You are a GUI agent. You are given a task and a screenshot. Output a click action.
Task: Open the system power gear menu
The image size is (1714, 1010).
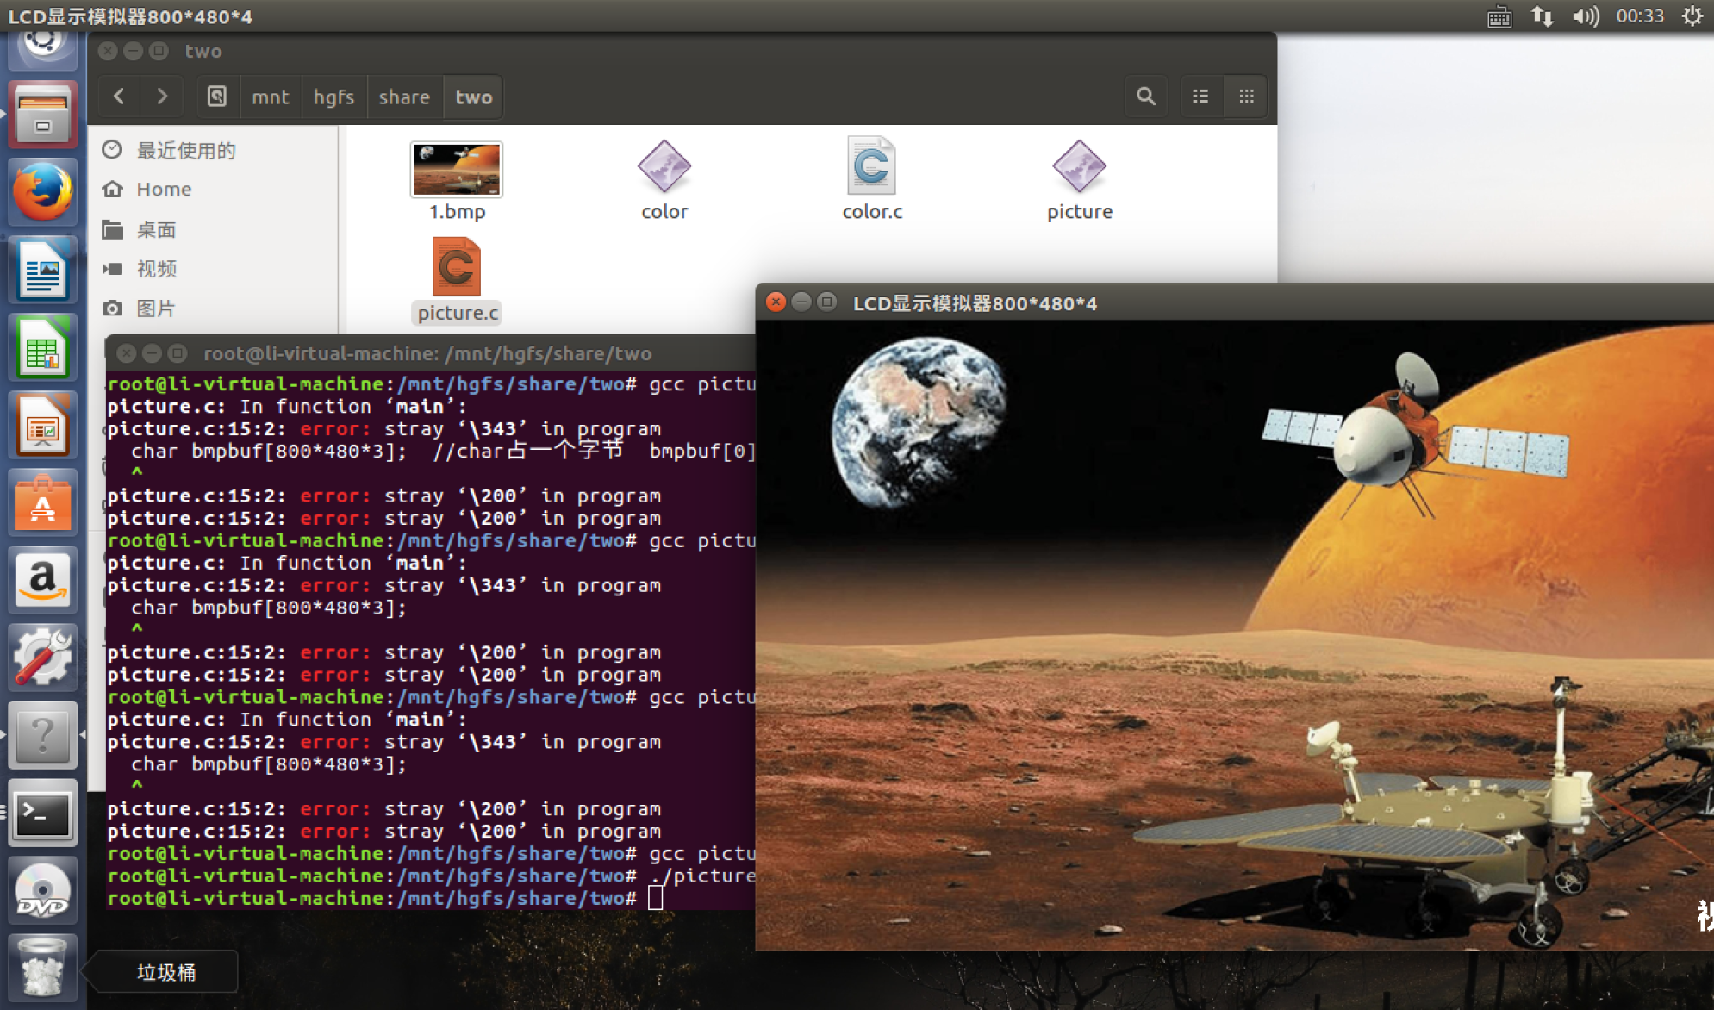pos(1692,16)
